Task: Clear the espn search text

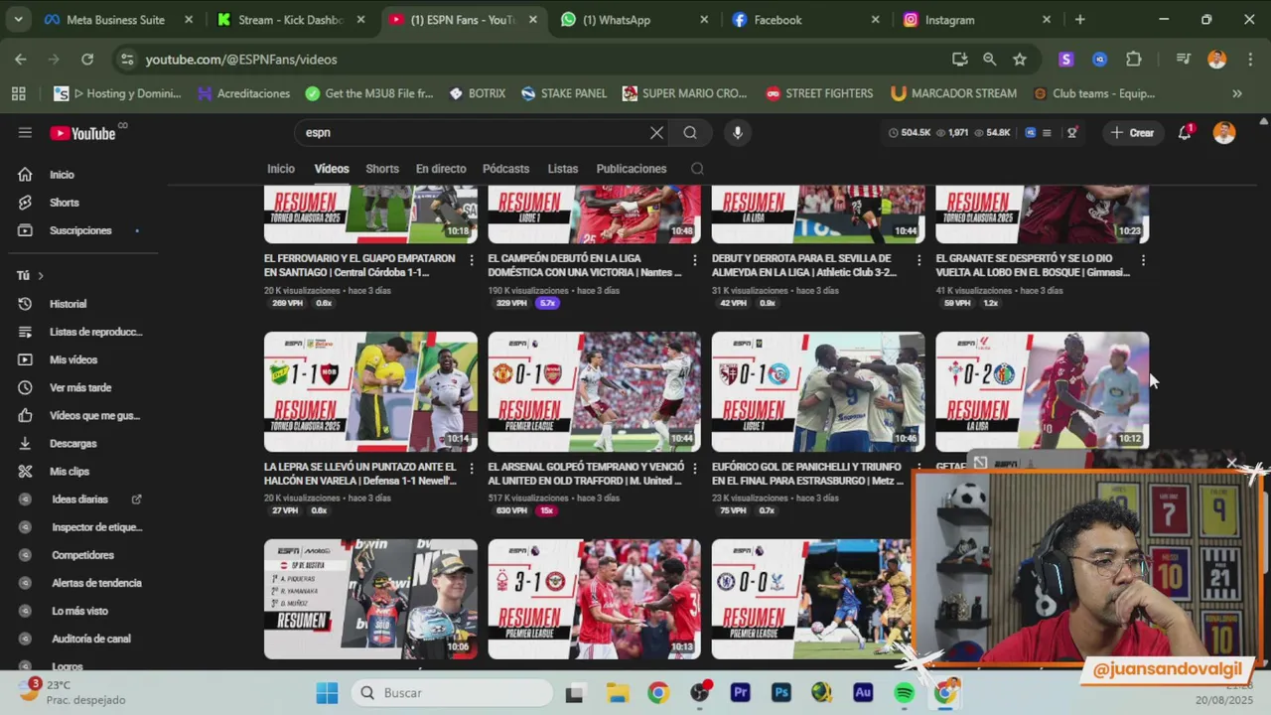Action: point(656,132)
